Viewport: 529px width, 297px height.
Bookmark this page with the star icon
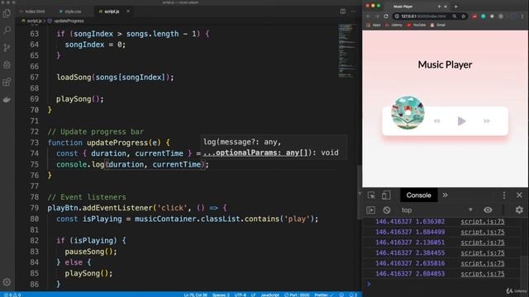point(464,16)
